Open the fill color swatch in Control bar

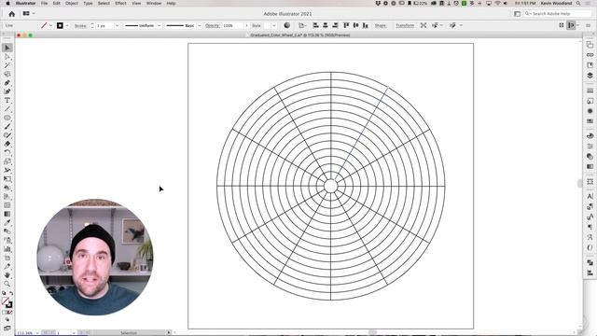click(x=44, y=25)
